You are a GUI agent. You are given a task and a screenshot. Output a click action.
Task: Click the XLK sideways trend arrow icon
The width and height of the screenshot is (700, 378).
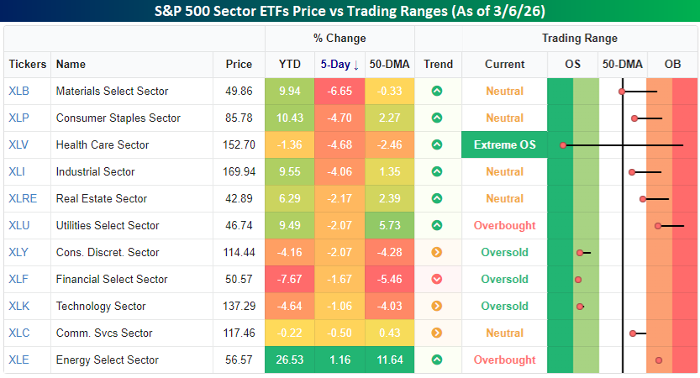point(437,307)
